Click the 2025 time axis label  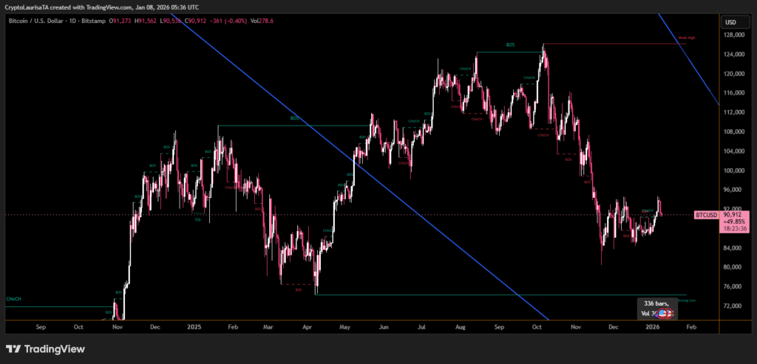pos(194,326)
